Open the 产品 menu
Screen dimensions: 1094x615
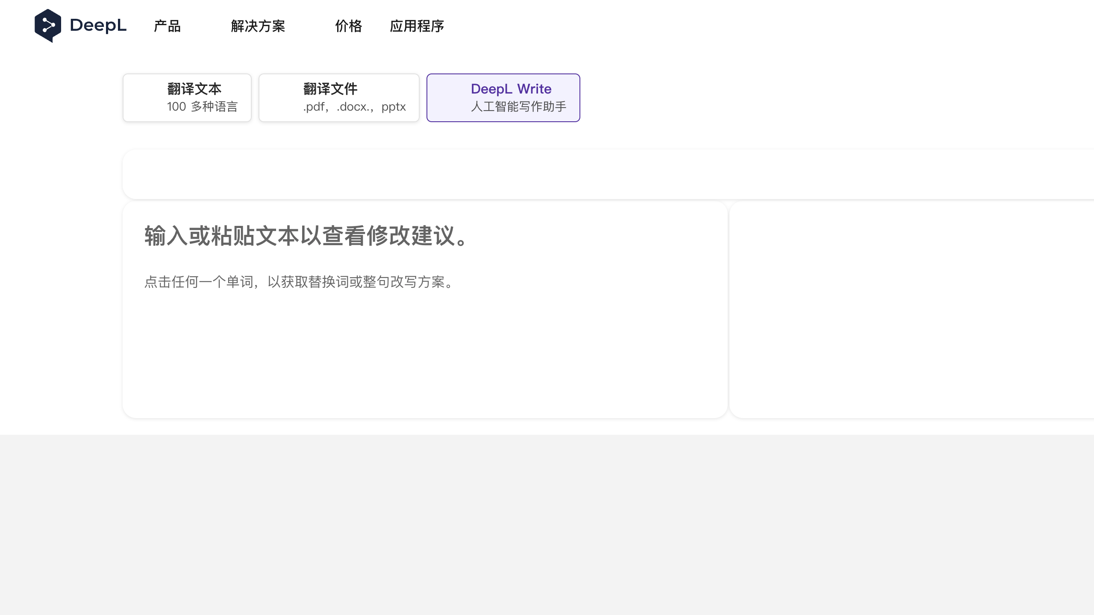167,26
